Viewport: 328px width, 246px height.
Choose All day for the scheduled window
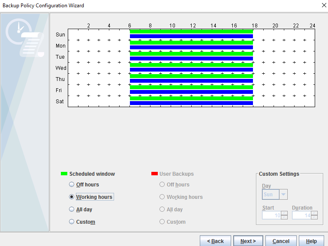[x=72, y=210]
